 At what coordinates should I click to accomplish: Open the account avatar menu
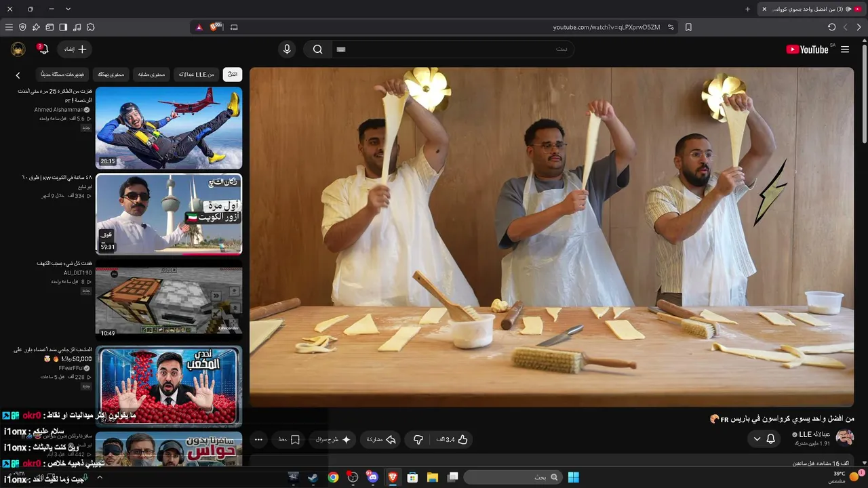coord(18,49)
